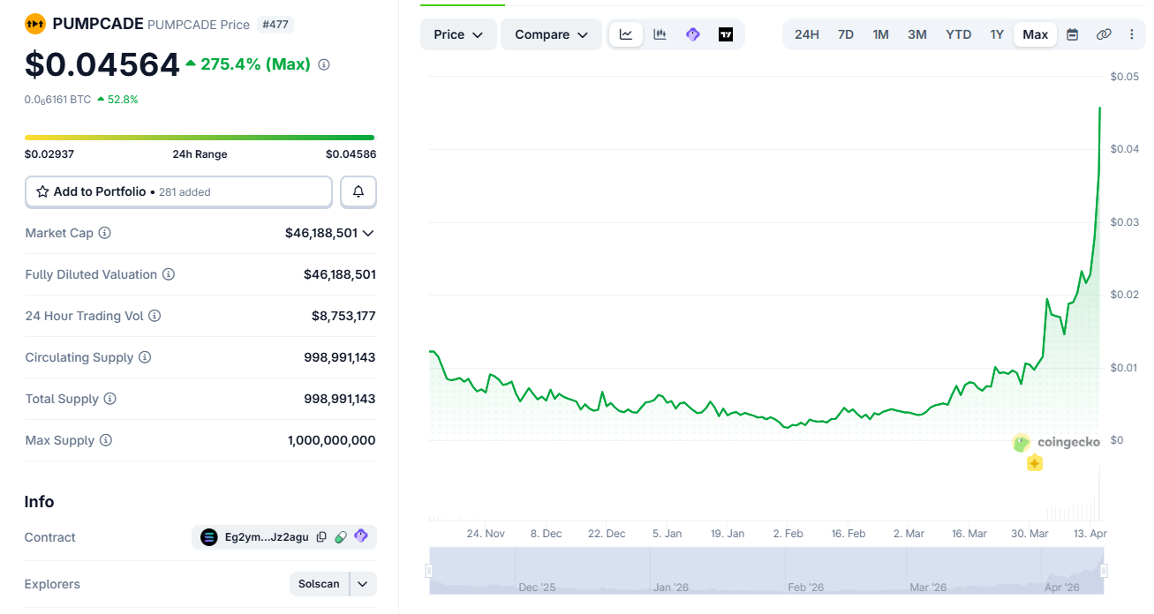Image resolution: width=1154 pixels, height=614 pixels.
Task: Open the Price dropdown
Action: pyautogui.click(x=457, y=34)
